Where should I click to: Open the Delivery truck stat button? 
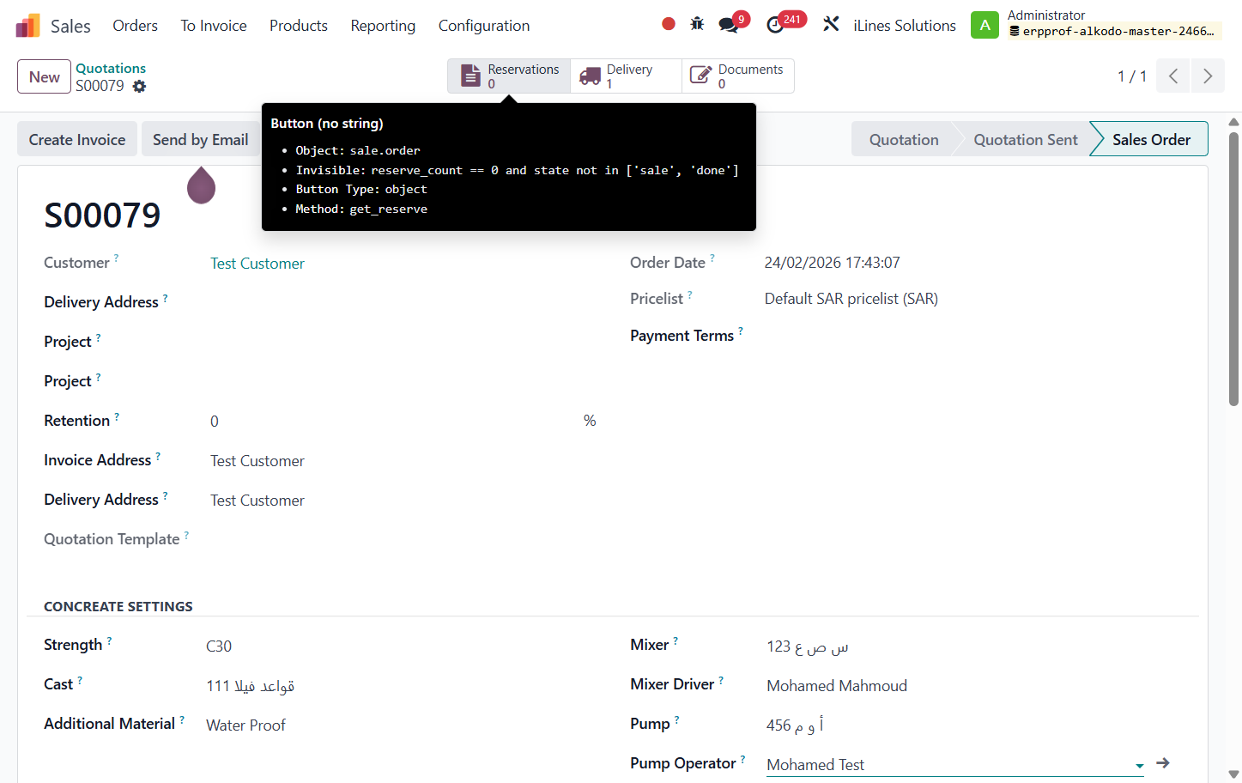coord(626,76)
